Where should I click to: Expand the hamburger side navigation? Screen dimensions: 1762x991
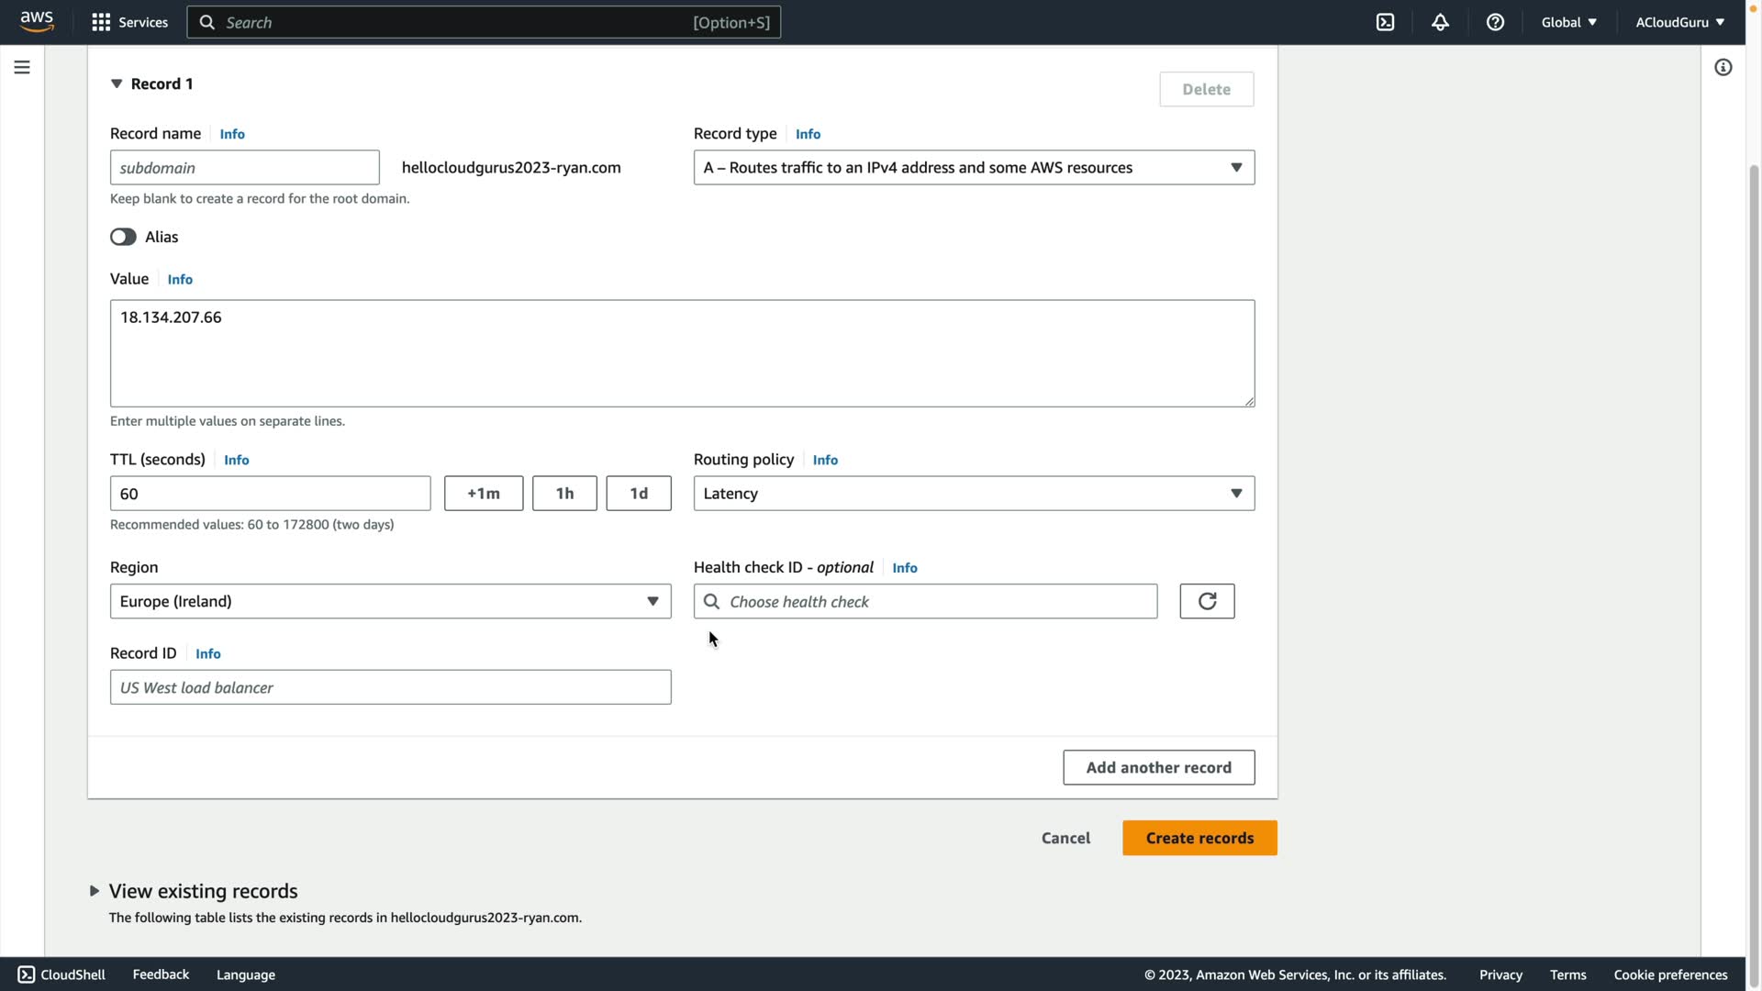tap(22, 67)
